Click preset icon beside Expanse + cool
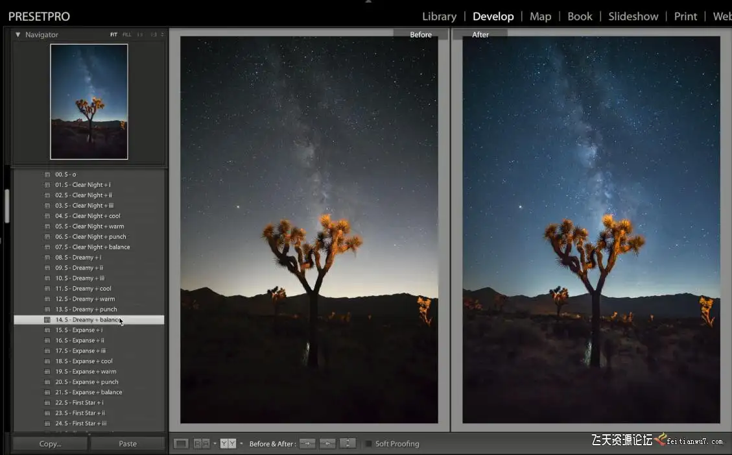This screenshot has width=732, height=455. pyautogui.click(x=47, y=361)
